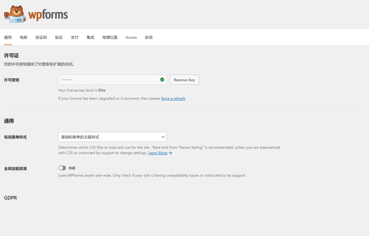Click the dropdown arrow on the form style selector

click(x=163, y=137)
